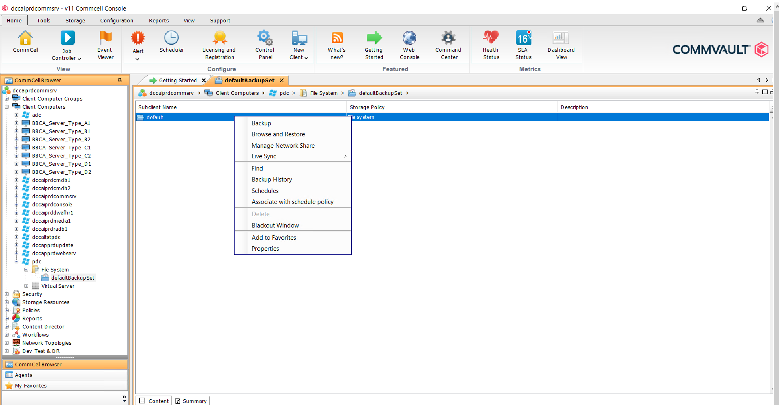The image size is (779, 405).
Task: Click the Content bottom tab
Action: click(x=154, y=401)
